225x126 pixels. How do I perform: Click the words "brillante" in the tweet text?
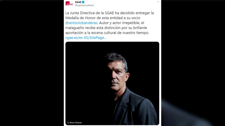click(139, 28)
